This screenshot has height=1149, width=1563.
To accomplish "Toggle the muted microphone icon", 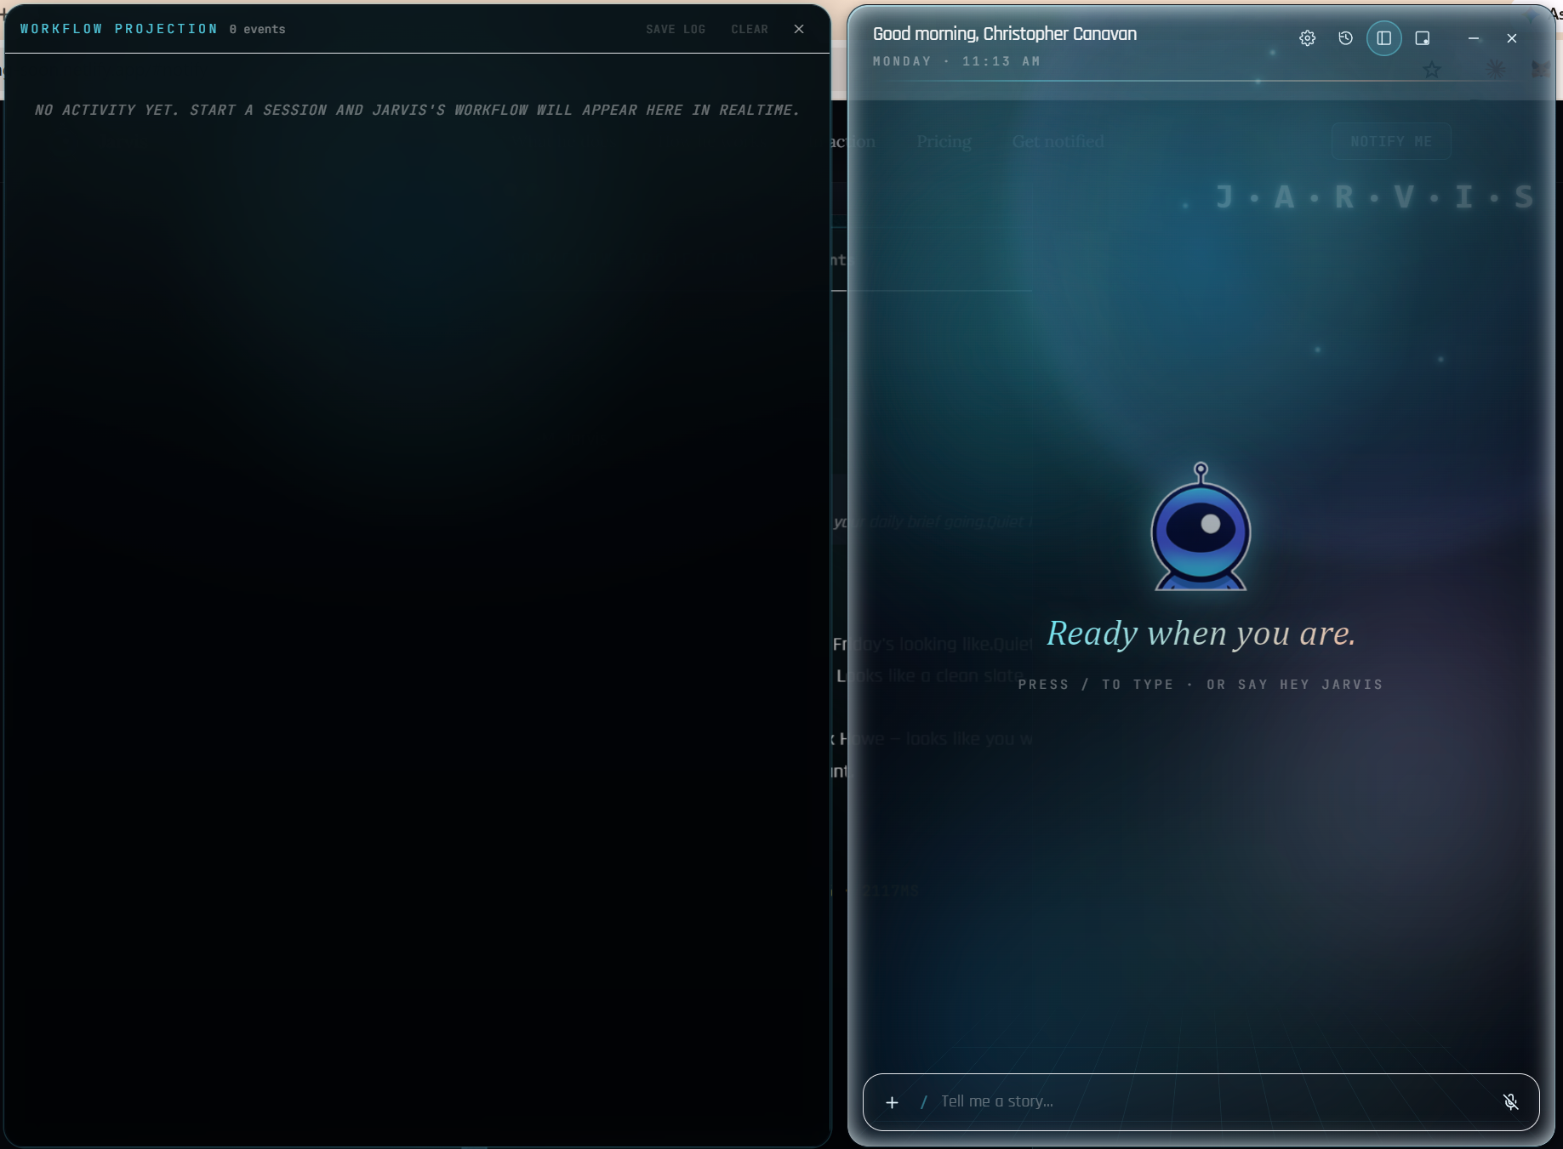I will [x=1511, y=1102].
